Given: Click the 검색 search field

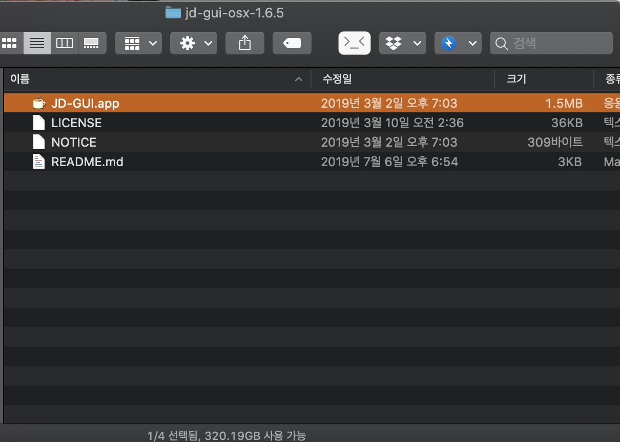Looking at the screenshot, I should (x=551, y=43).
